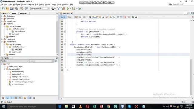Open Google Chrome from the taskbar
This screenshot has width=194, height=109.
(x=109, y=106)
